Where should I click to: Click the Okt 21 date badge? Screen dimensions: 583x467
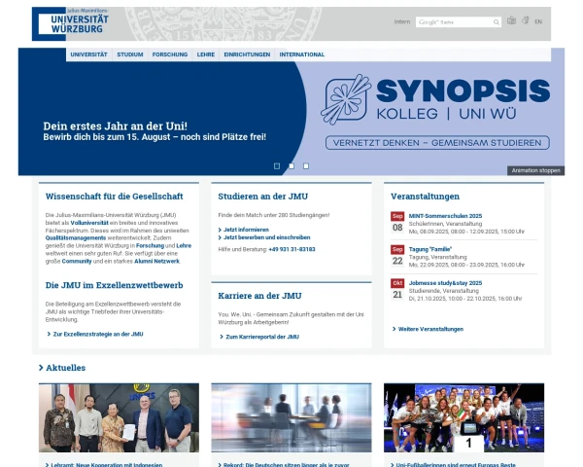(397, 289)
